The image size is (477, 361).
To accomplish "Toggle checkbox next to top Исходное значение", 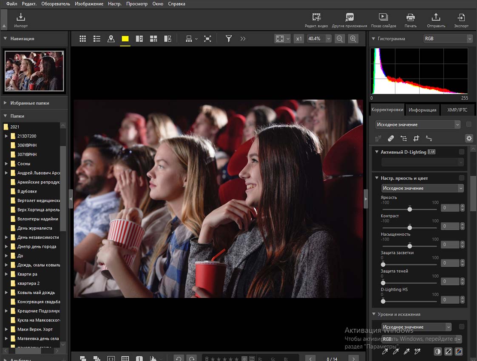I will pos(468,124).
